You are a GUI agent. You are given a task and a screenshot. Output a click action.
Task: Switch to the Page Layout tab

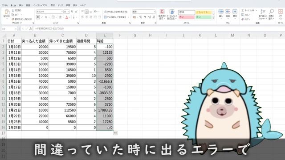coord(40,5)
